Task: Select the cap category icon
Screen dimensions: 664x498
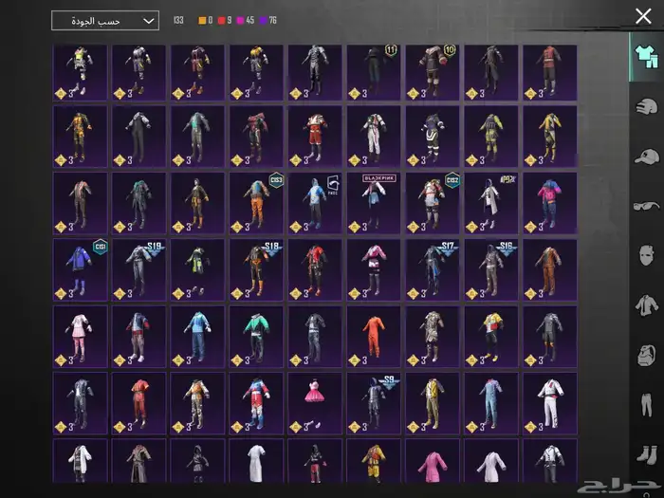Action: [646, 155]
